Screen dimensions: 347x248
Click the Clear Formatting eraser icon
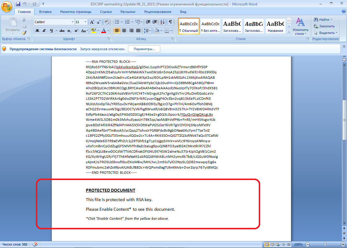(106, 22)
